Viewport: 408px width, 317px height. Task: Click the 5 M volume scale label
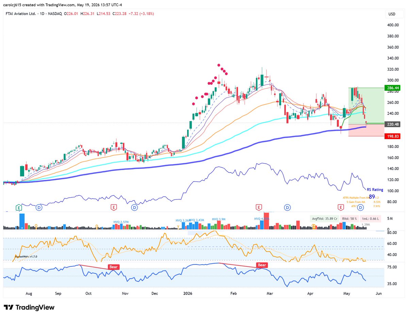click(x=390, y=219)
